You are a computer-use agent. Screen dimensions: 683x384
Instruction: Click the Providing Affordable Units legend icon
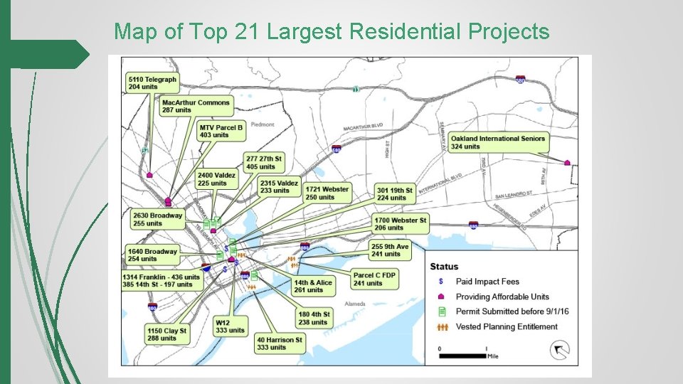pyautogui.click(x=441, y=297)
